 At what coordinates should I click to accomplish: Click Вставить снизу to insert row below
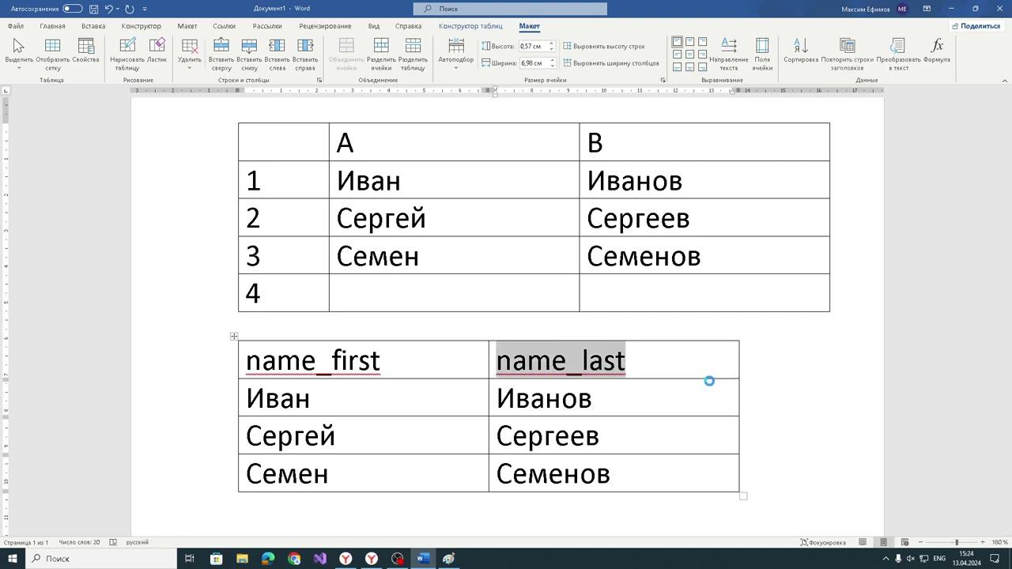coord(249,54)
